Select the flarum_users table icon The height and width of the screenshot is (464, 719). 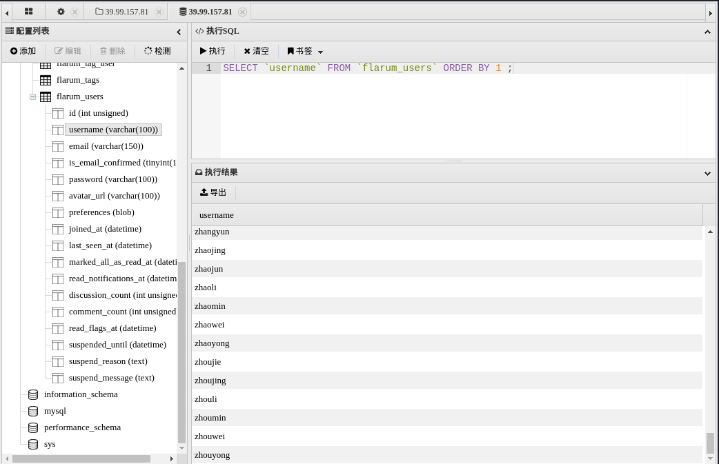pyautogui.click(x=46, y=97)
